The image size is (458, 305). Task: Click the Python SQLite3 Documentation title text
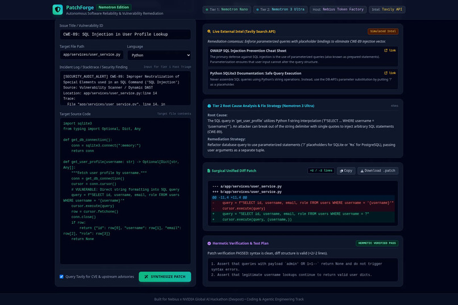pos(256,73)
